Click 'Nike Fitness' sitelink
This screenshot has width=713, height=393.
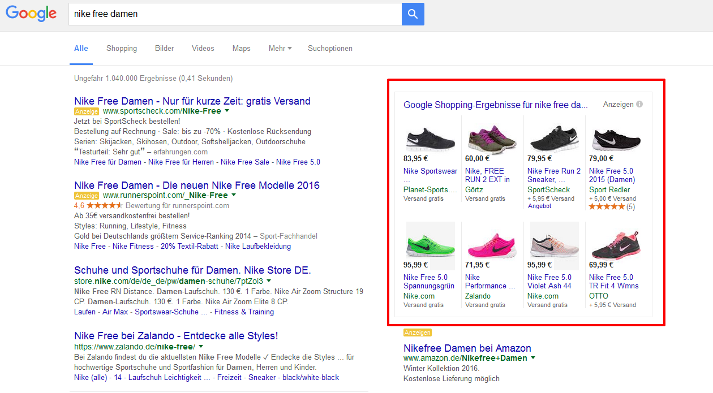tap(133, 247)
